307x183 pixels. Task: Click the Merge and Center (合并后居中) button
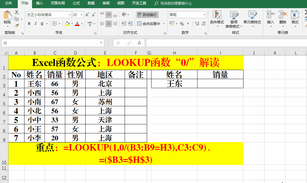coord(149,24)
